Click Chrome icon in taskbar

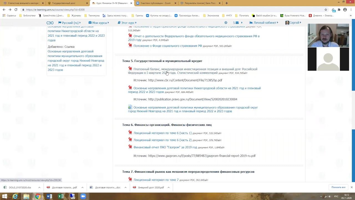pos(38,196)
